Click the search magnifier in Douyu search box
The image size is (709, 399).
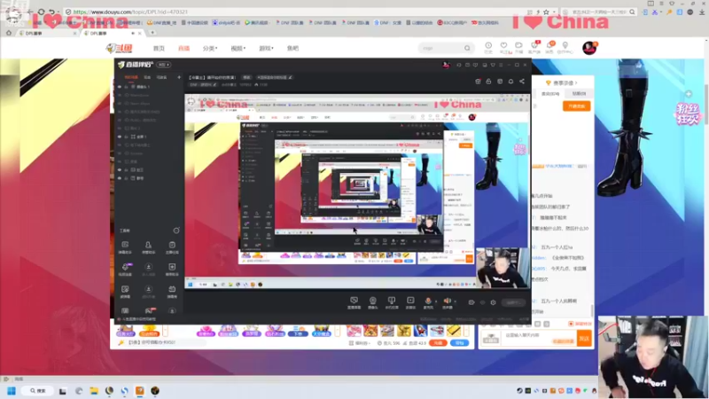tap(467, 48)
